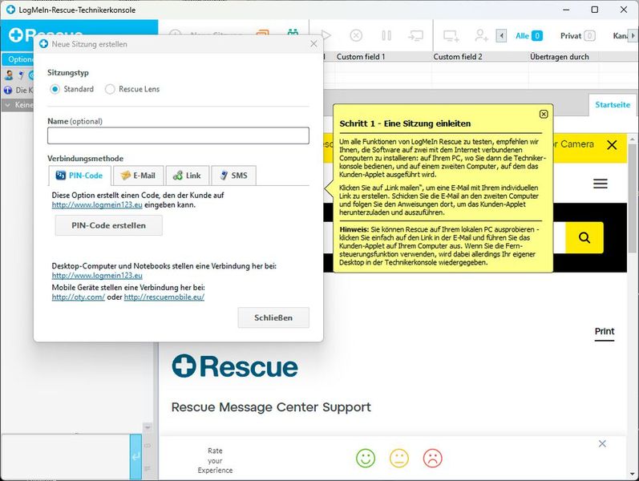Open the hamburger menu on the web page
This screenshot has height=481, width=639.
tap(601, 184)
